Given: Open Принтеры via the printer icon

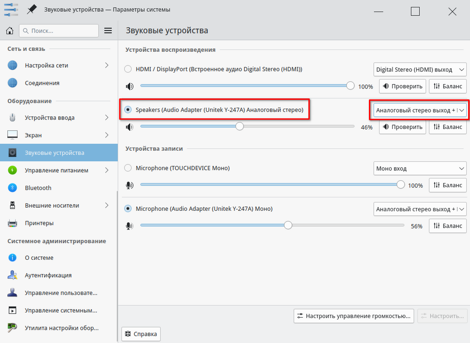Looking at the screenshot, I should pyautogui.click(x=12, y=223).
